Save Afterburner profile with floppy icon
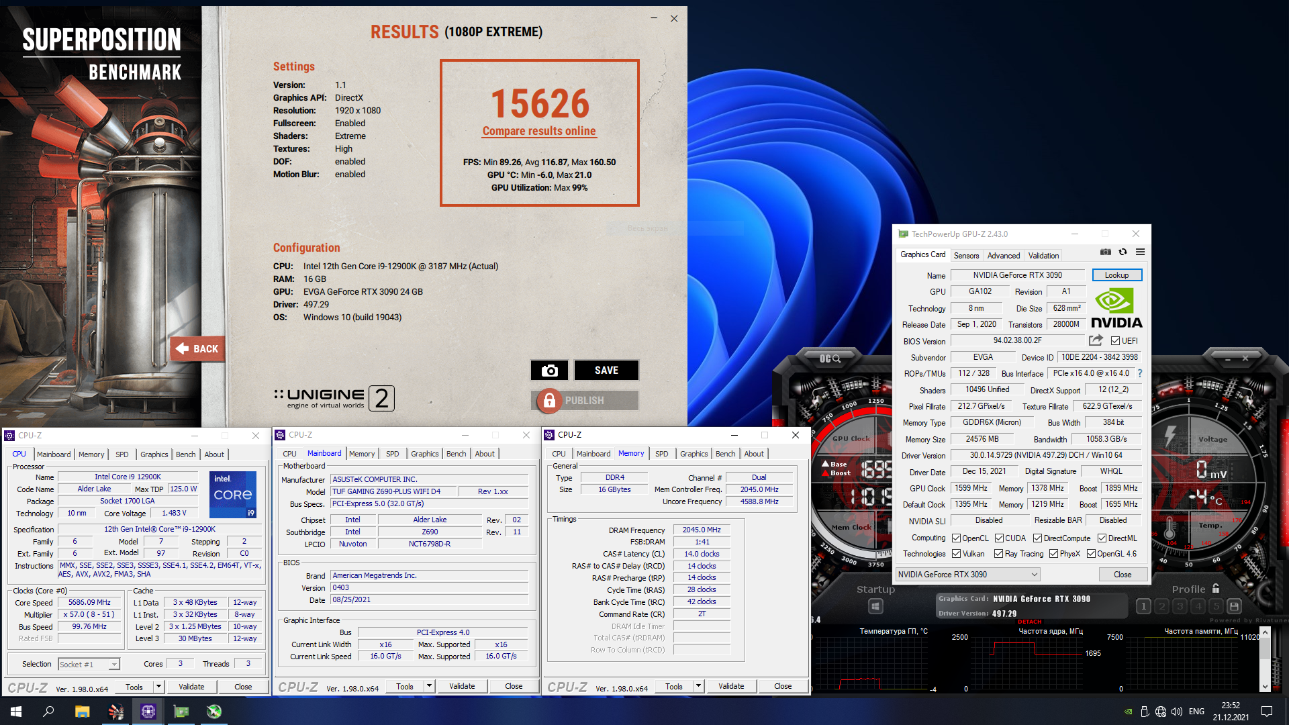 coord(1234,606)
